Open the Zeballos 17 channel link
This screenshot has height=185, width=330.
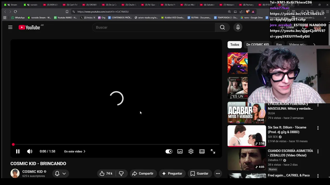[x=275, y=160]
